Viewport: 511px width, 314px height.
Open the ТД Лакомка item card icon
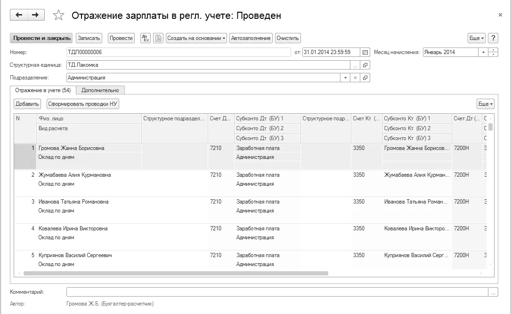point(365,65)
